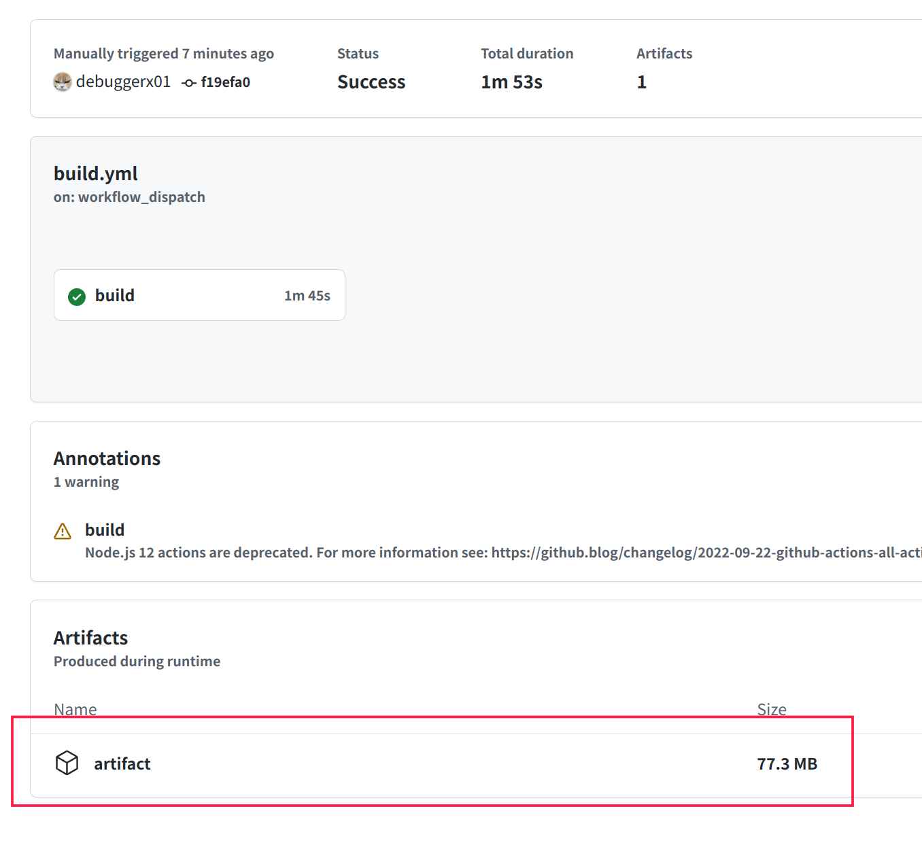Image resolution: width=922 pixels, height=843 pixels.
Task: Click the Success status indicator
Action: 371,82
